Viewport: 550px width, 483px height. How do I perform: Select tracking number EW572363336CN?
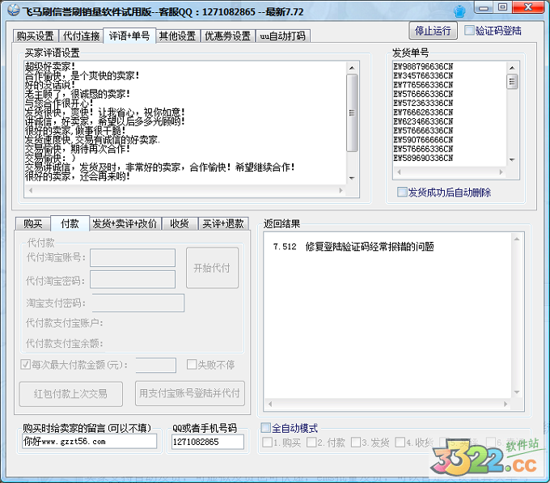pos(423,103)
